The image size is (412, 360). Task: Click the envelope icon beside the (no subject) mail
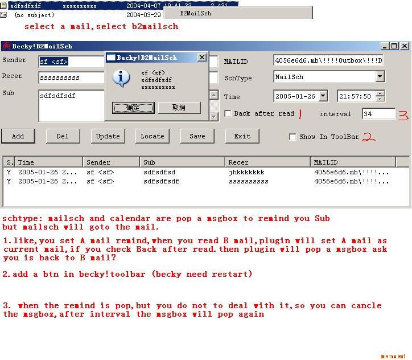point(4,15)
